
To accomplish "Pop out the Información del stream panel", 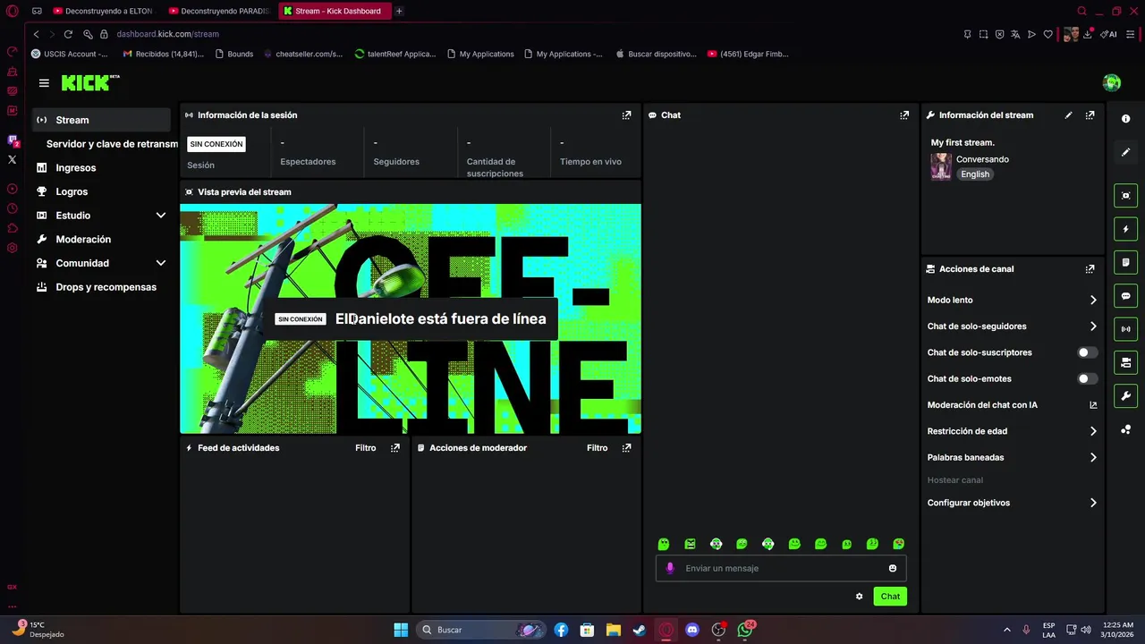I will tap(1090, 115).
